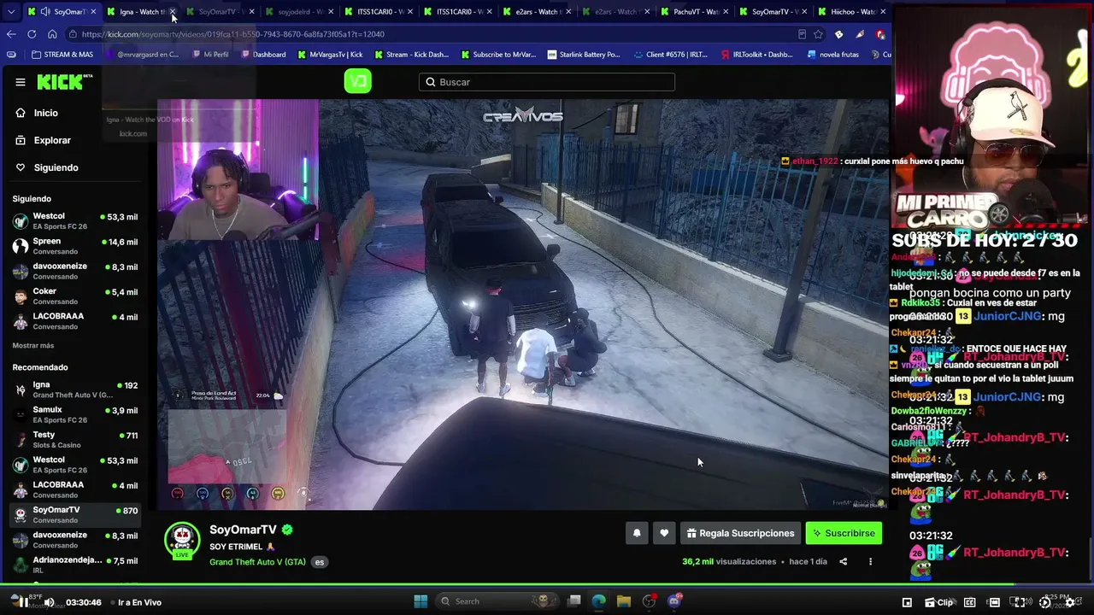Viewport: 1094px width, 615px height.
Task: Open the Windows Start menu
Action: coord(421,601)
